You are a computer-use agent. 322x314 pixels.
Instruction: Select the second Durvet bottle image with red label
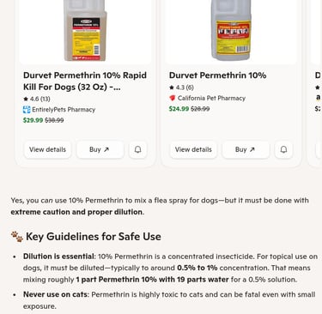[x=231, y=30]
